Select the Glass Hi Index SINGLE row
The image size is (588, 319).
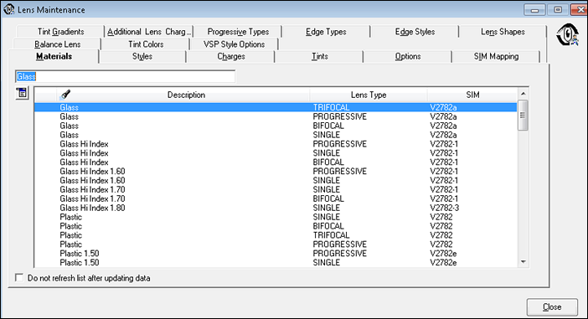(276, 153)
